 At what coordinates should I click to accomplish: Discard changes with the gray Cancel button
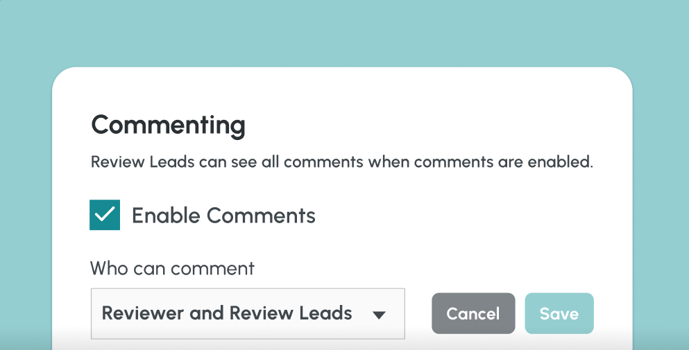click(473, 313)
